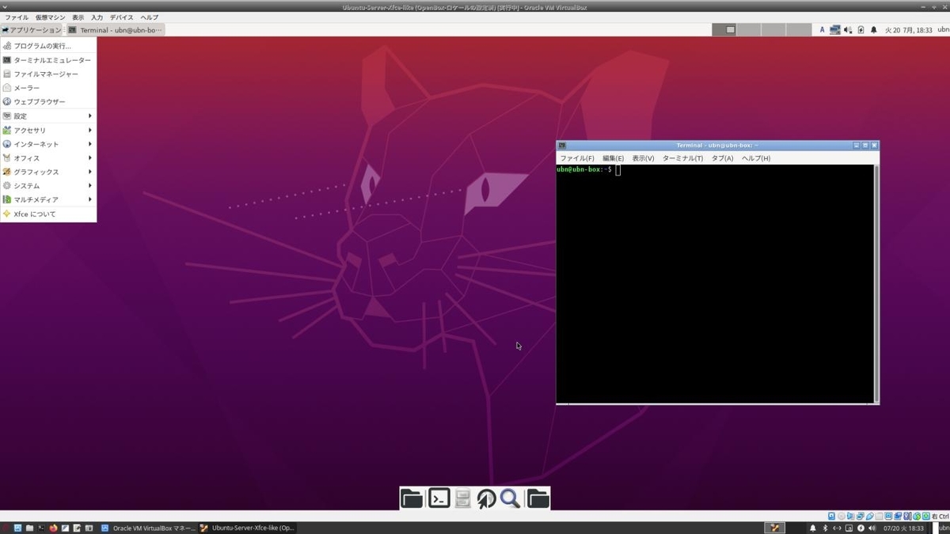The width and height of the screenshot is (950, 534).
Task: Expand the オフィス submenu
Action: point(48,158)
